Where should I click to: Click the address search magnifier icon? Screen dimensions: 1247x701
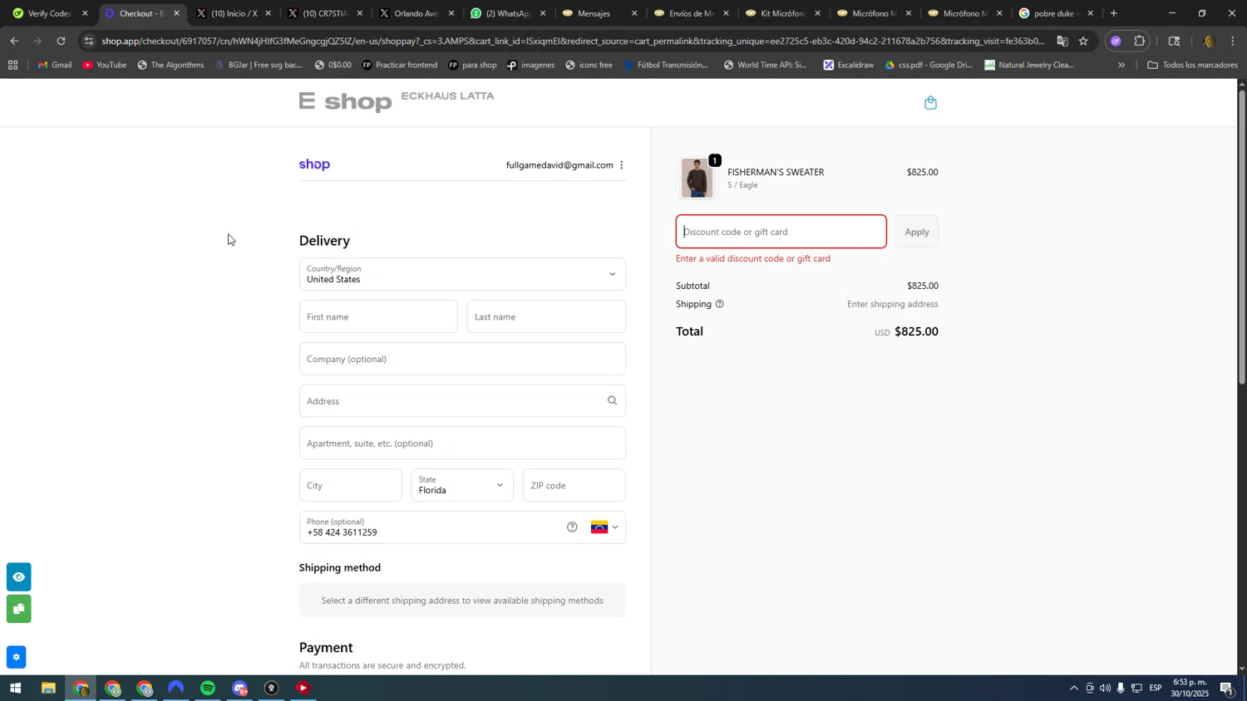612,400
